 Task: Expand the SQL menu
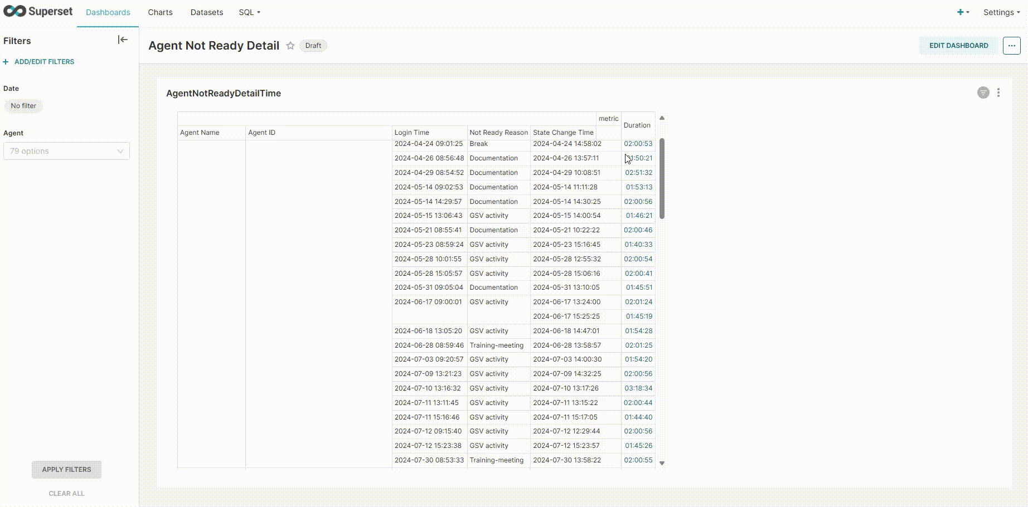249,12
